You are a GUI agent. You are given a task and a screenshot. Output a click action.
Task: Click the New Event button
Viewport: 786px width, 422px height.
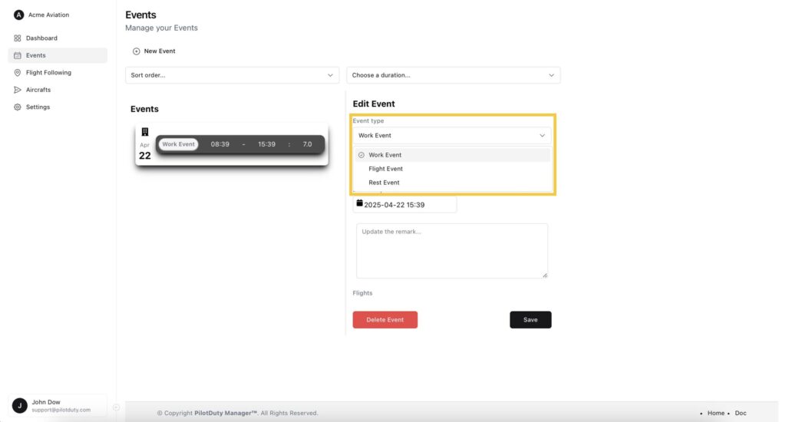tap(154, 51)
